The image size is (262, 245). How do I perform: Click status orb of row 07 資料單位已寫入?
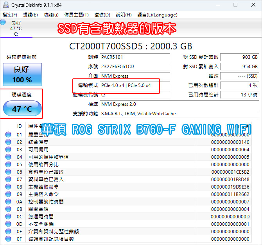point(8,179)
